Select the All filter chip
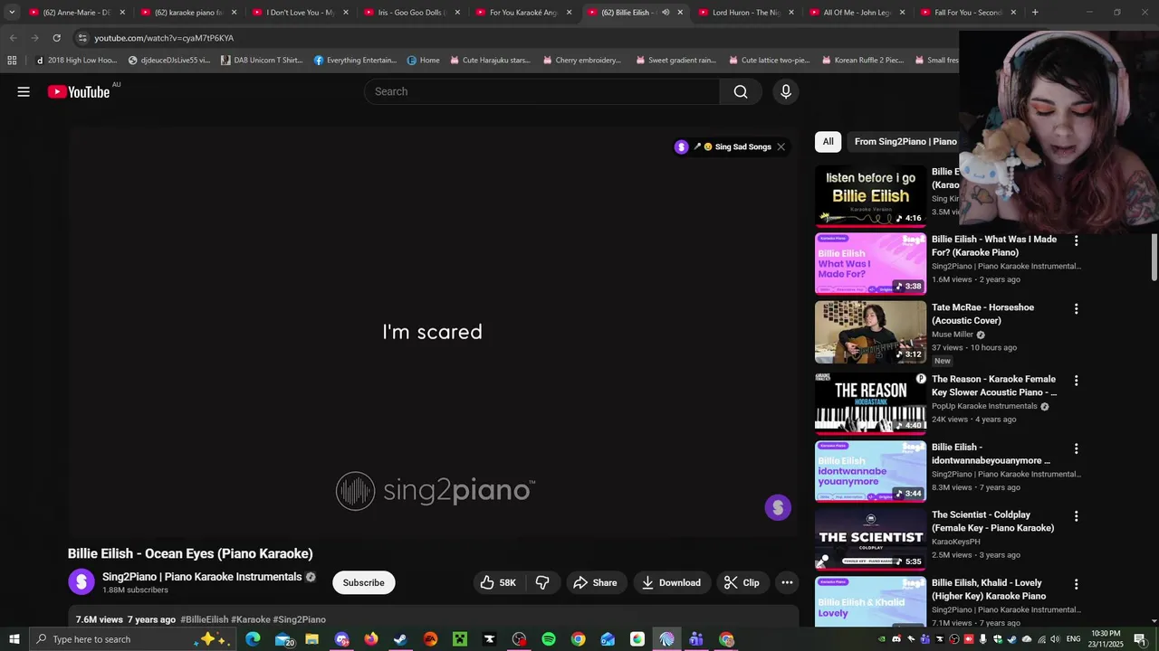Screen dimensions: 1159x651 point(828,141)
